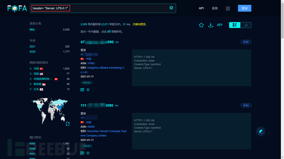Click the 47 IP link under first 登录
The height and width of the screenshot is (159, 284).
tap(89, 55)
